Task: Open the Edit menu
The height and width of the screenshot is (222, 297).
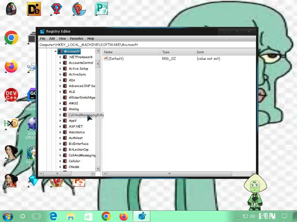Action: pos(52,38)
